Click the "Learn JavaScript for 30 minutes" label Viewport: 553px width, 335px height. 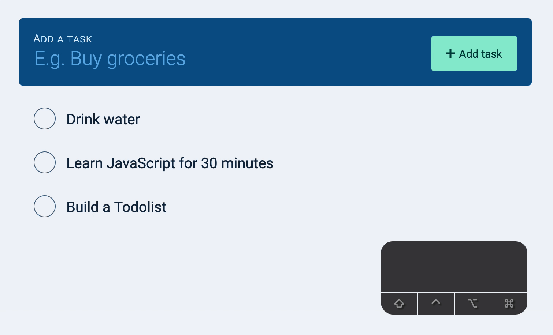point(170,163)
